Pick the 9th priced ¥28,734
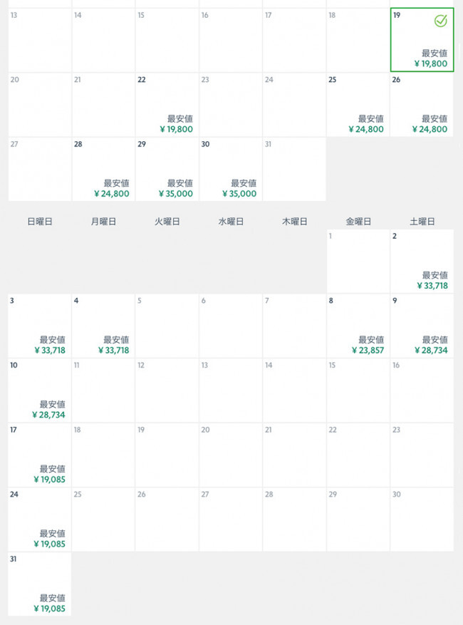This screenshot has width=463, height=625. (x=422, y=326)
